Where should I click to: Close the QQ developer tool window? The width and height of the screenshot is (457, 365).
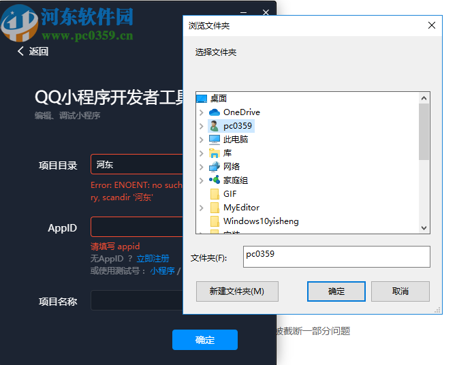(x=266, y=12)
